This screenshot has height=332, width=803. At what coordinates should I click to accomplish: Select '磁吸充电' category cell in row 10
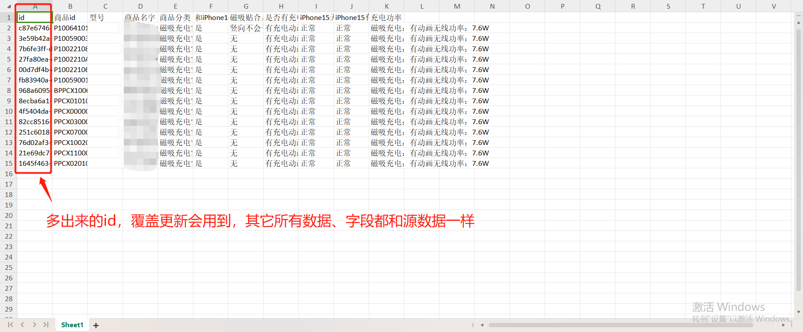pos(175,111)
